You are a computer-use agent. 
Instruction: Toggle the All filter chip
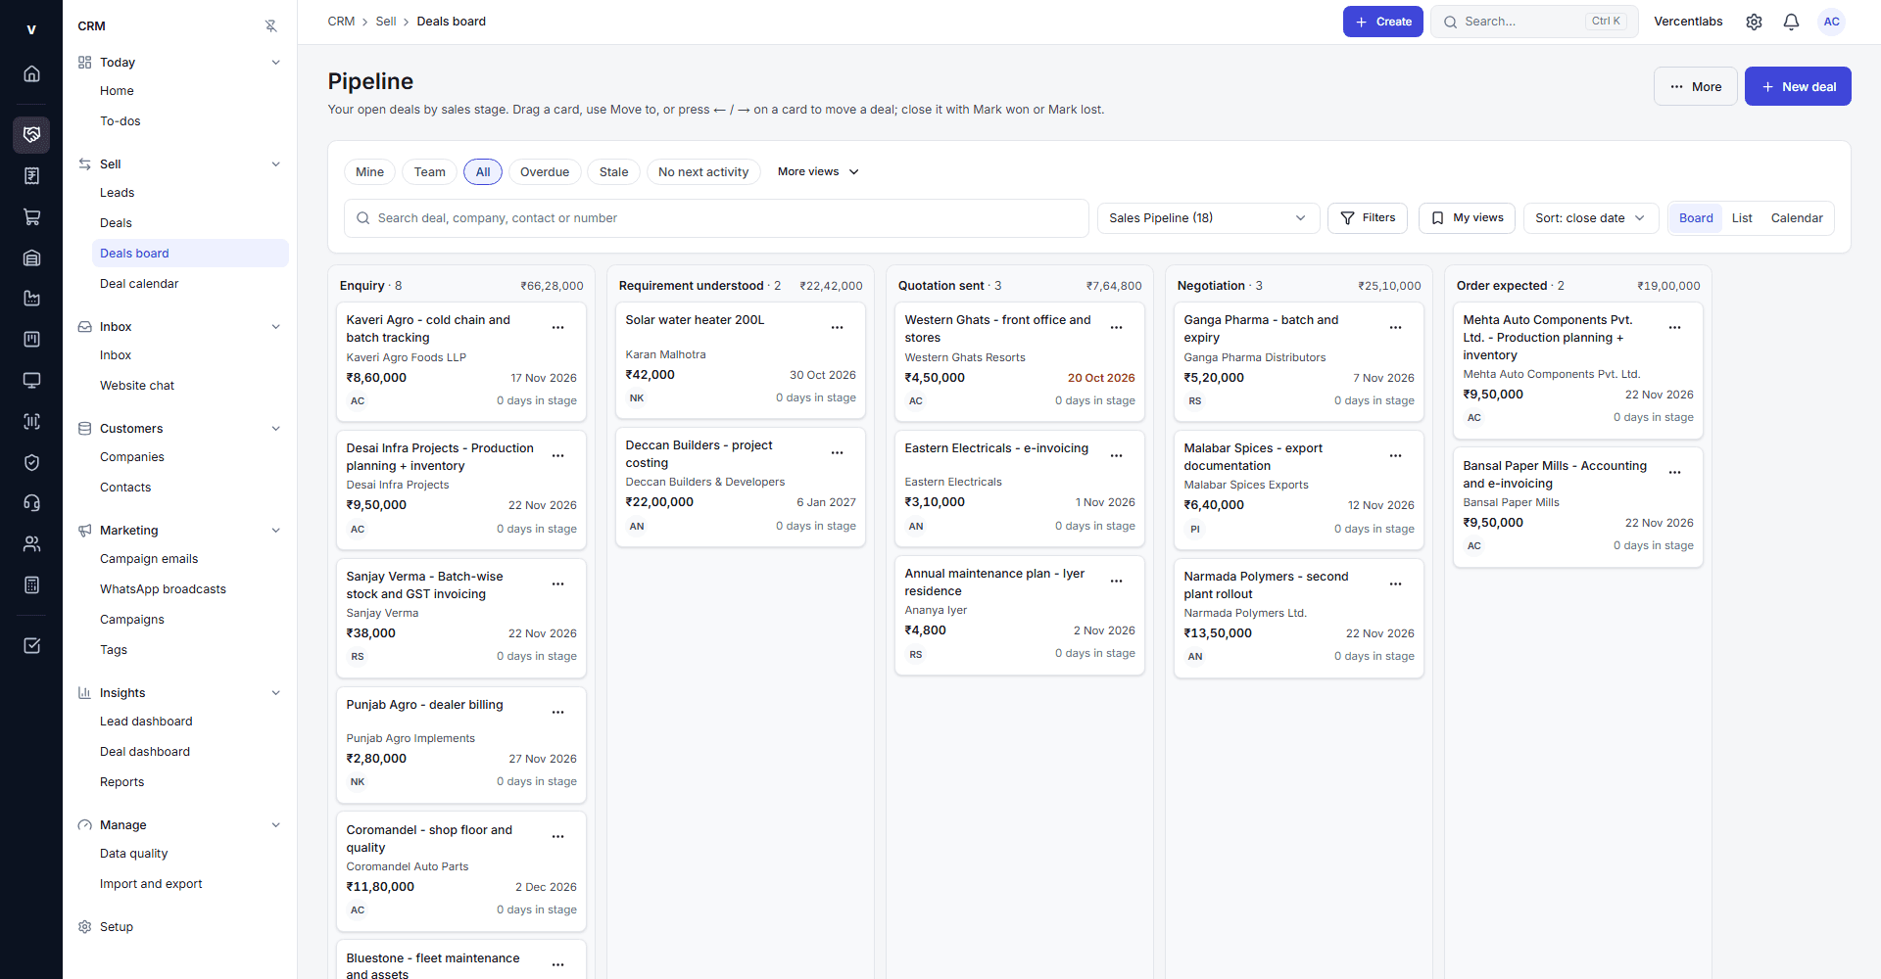pos(483,172)
